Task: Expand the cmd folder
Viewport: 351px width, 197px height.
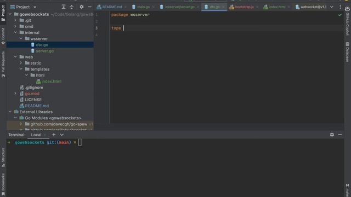Action: tap(15, 26)
